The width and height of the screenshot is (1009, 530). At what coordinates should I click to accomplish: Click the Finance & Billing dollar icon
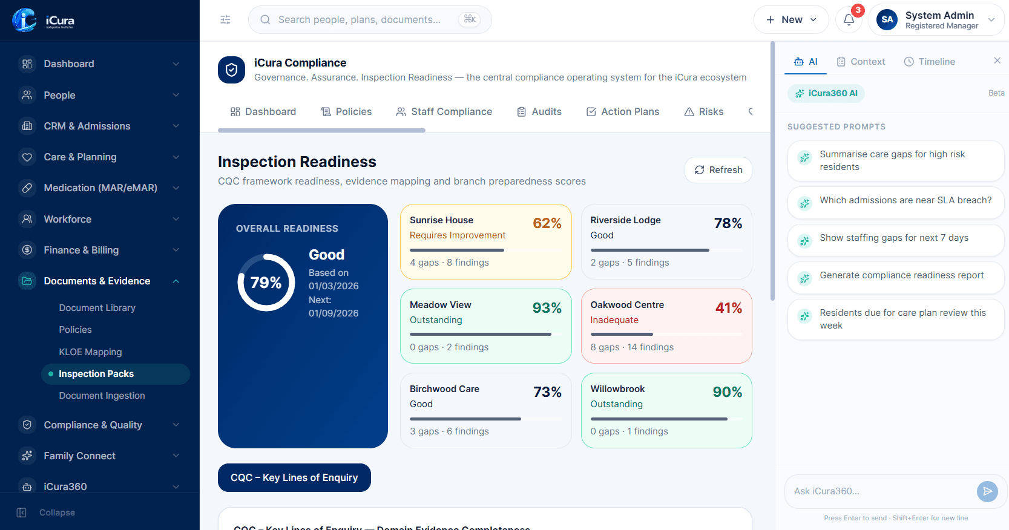pos(27,250)
